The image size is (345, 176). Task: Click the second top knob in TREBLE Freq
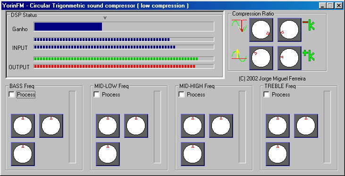[306, 126]
